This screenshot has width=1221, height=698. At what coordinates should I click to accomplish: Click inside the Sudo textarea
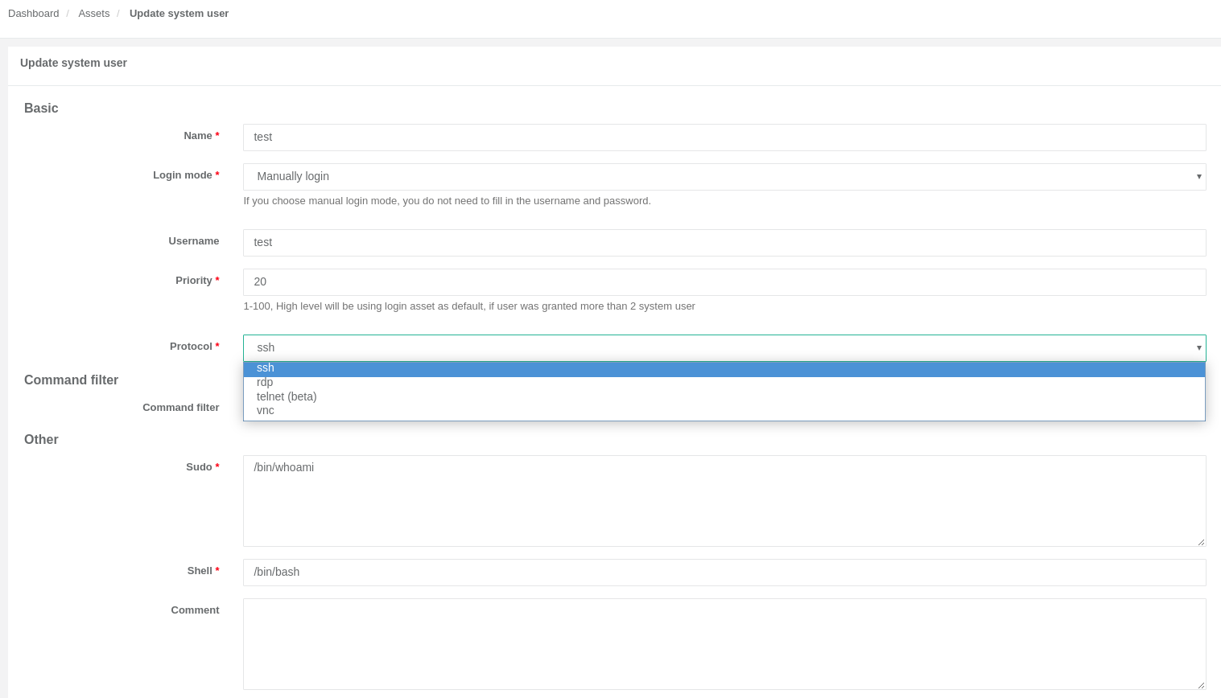tap(724, 499)
